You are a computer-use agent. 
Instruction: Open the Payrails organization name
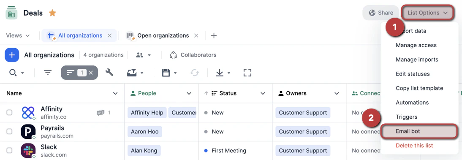[x=52, y=128]
